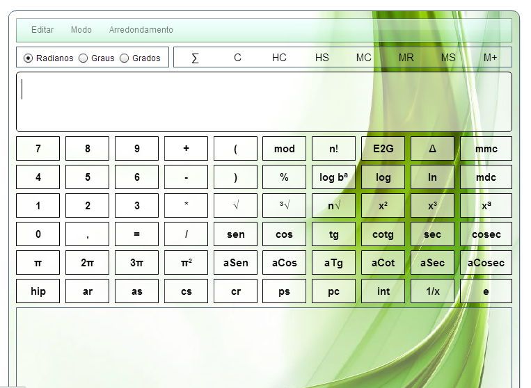The width and height of the screenshot is (531, 388).
Task: Click the digit 5 key
Action: pyautogui.click(x=88, y=177)
